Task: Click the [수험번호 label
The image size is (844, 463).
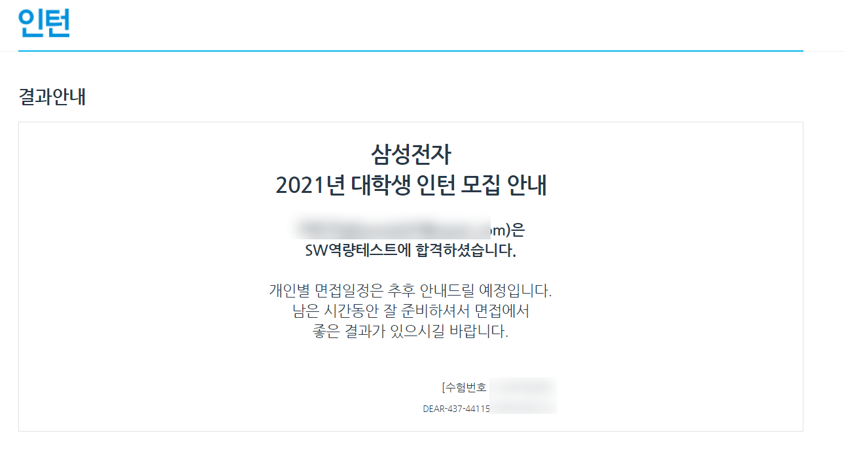Action: (464, 387)
